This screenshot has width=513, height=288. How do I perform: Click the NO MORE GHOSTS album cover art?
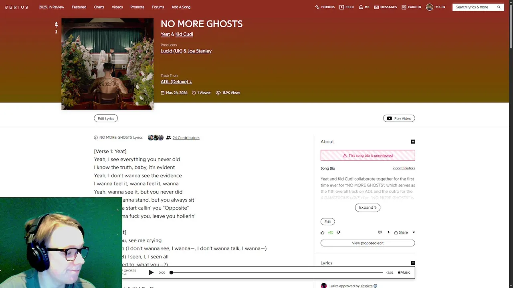tap(107, 64)
